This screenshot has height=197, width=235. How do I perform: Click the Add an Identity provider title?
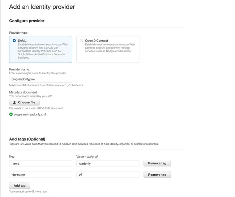pyautogui.click(x=42, y=7)
